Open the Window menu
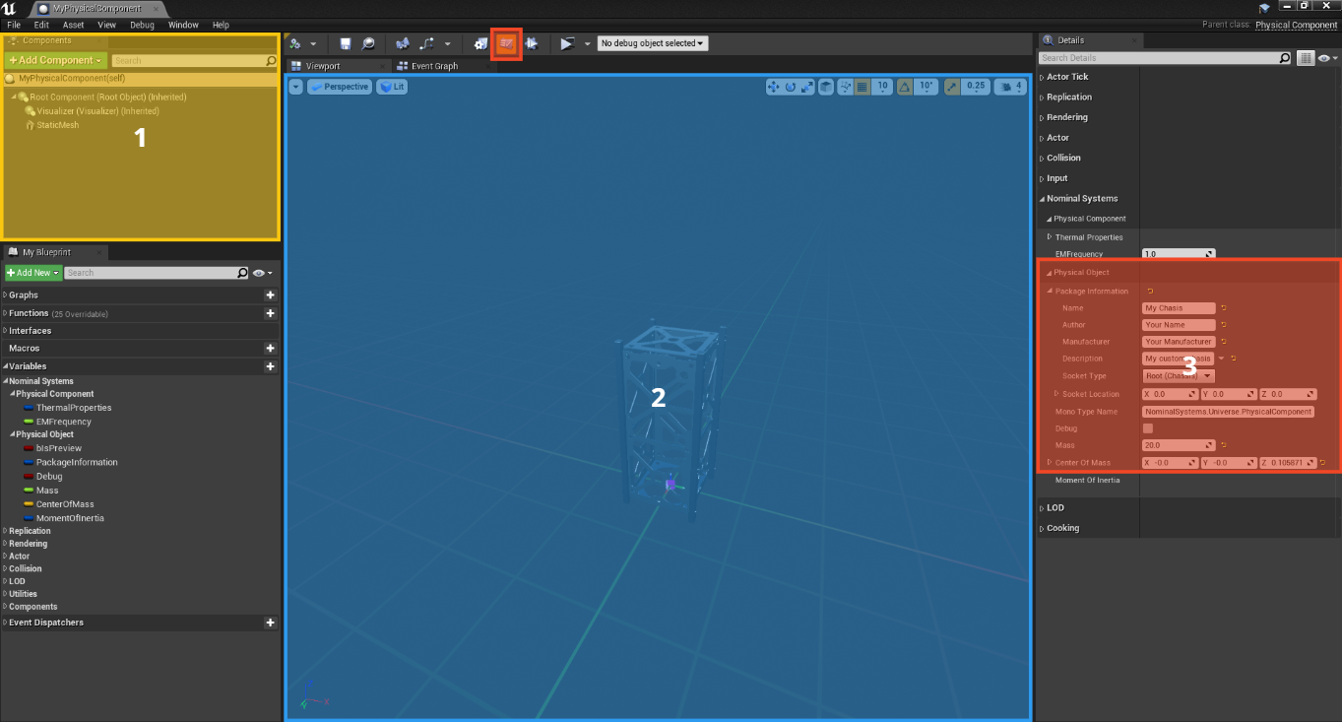The image size is (1342, 722). pos(183,25)
